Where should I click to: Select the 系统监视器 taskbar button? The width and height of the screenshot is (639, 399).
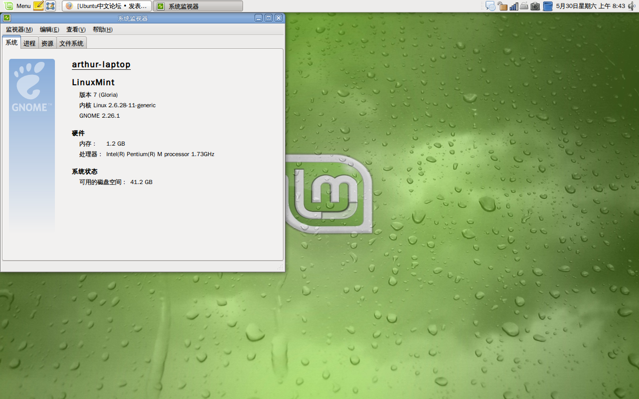tap(198, 6)
